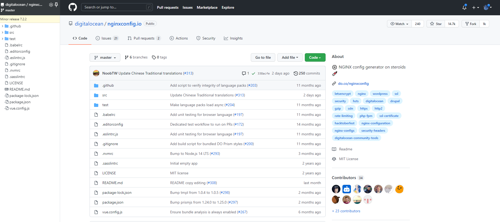View the 0 tags link
Image resolution: width=500 pixels, height=222 pixels.
point(159,57)
